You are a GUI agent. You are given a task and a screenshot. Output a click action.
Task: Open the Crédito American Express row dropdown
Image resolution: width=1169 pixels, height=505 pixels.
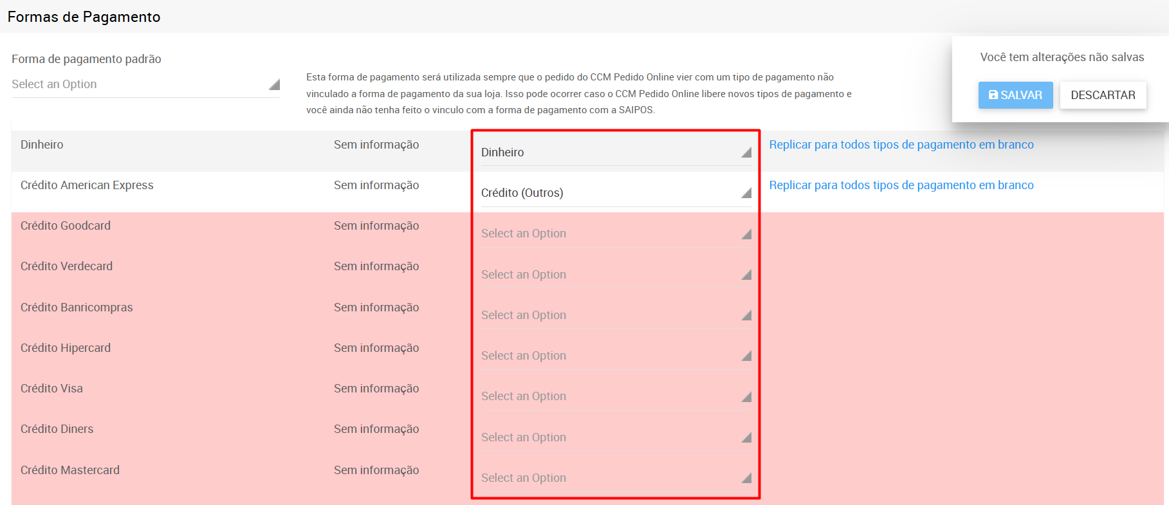click(616, 193)
